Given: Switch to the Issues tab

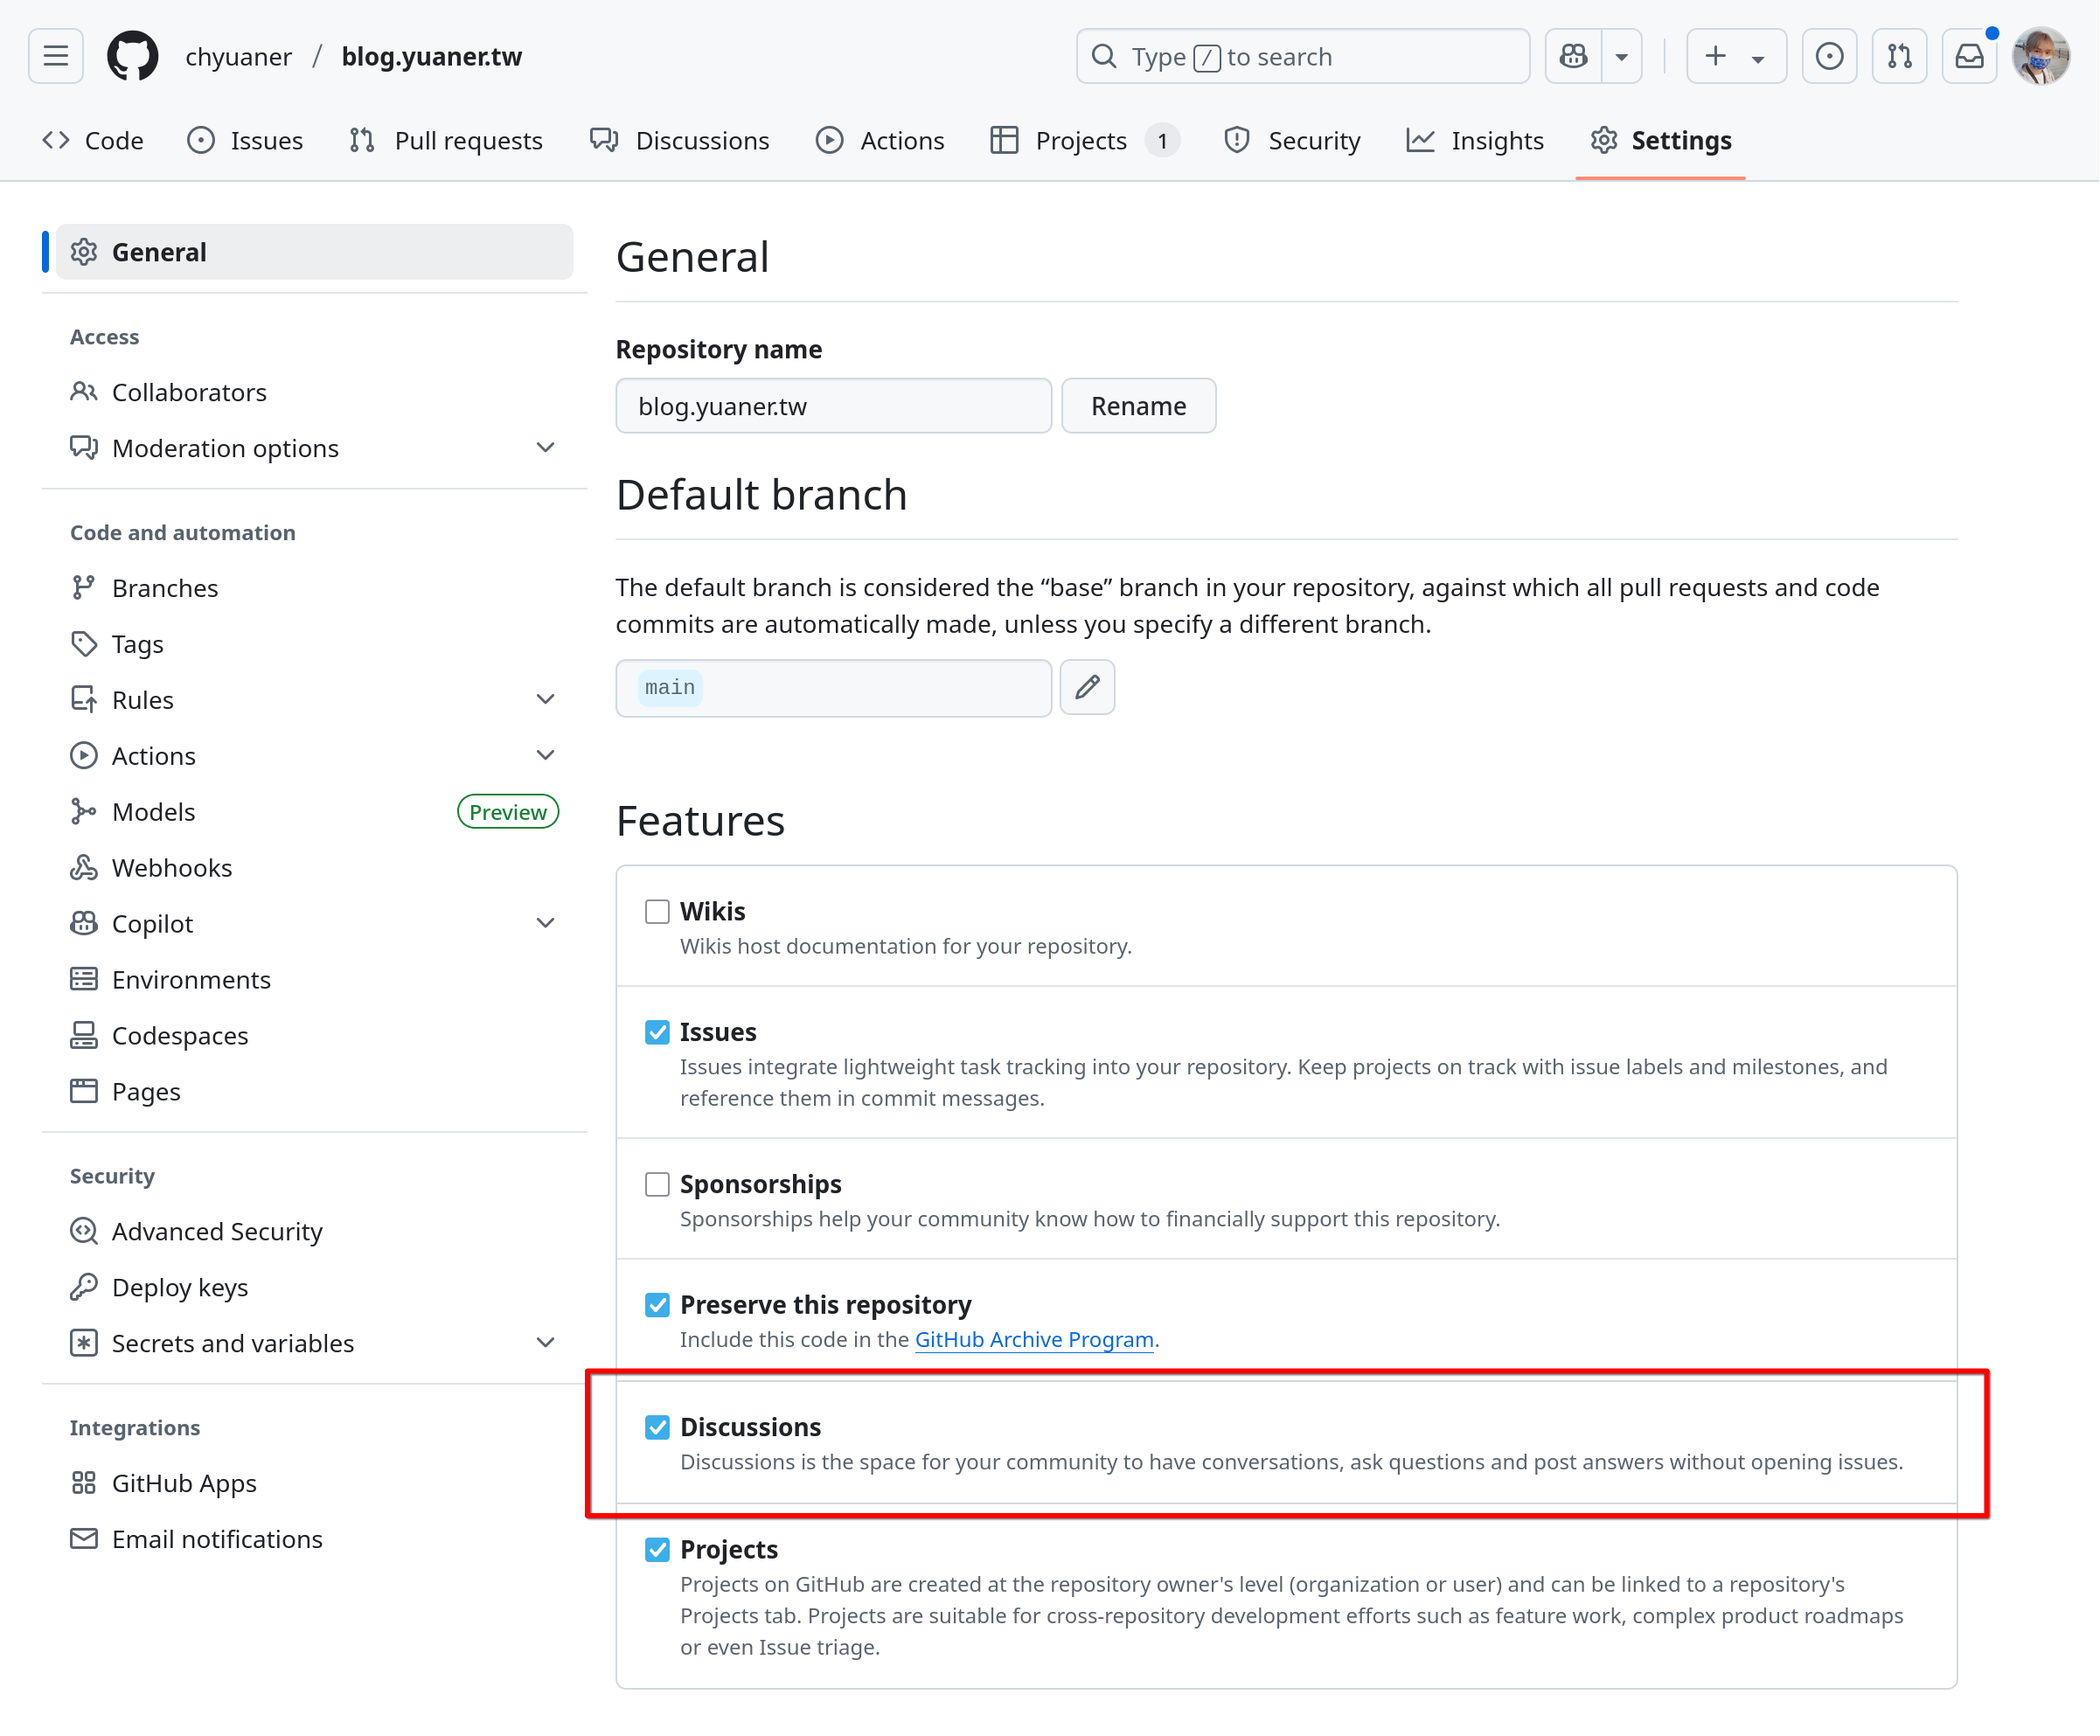Looking at the screenshot, I should pos(245,140).
